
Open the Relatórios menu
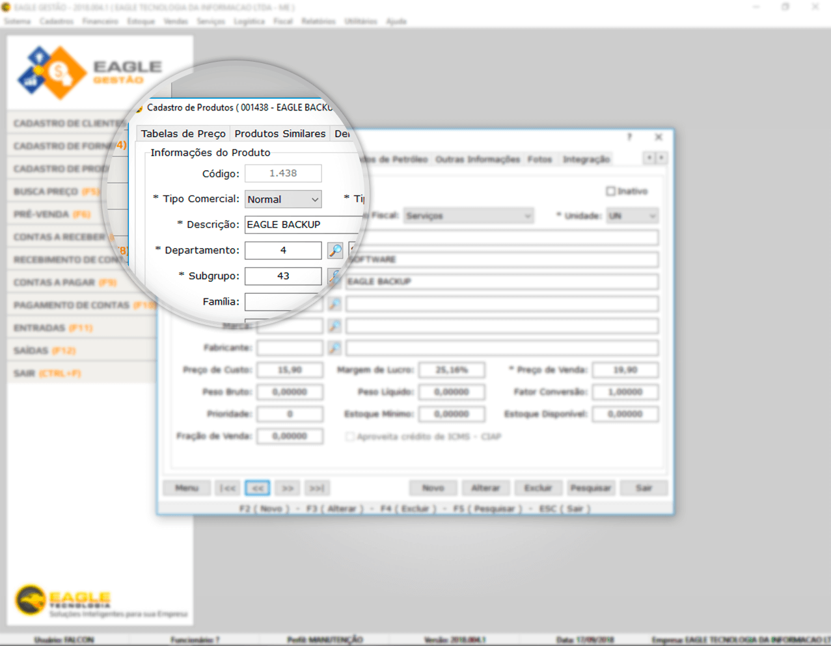click(318, 21)
